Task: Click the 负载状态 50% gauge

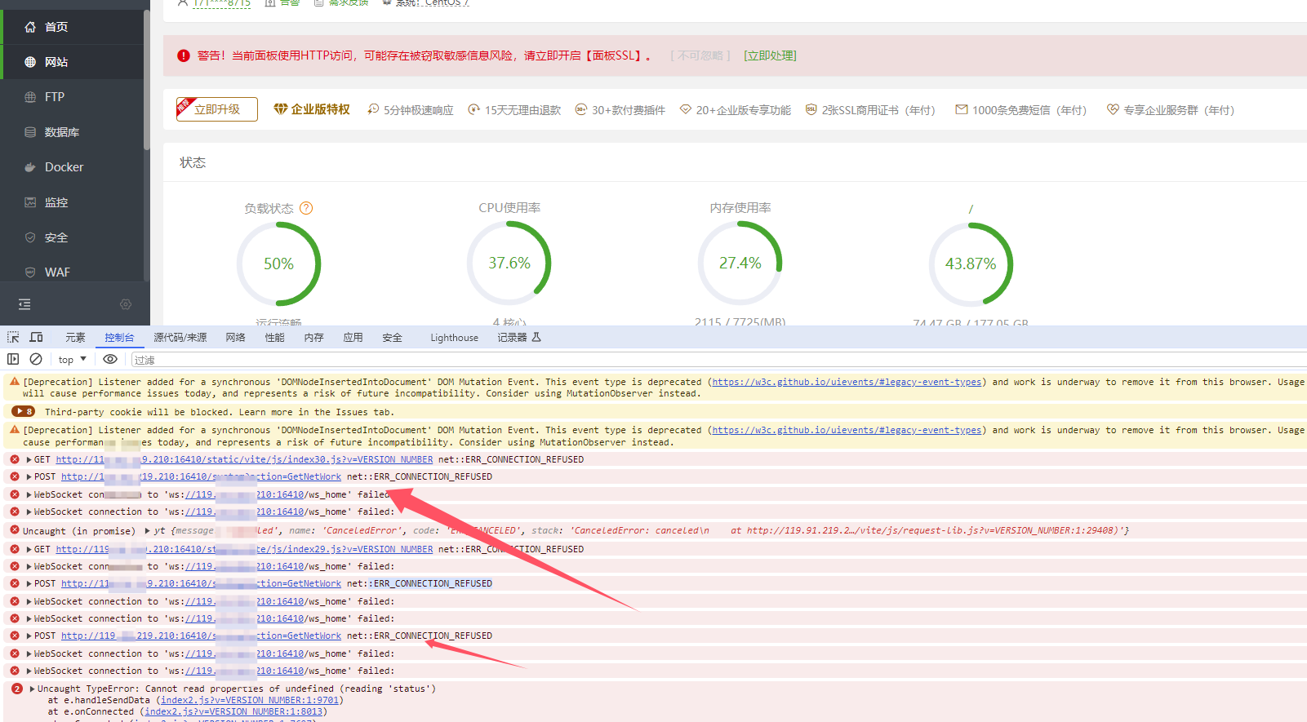Action: tap(278, 264)
